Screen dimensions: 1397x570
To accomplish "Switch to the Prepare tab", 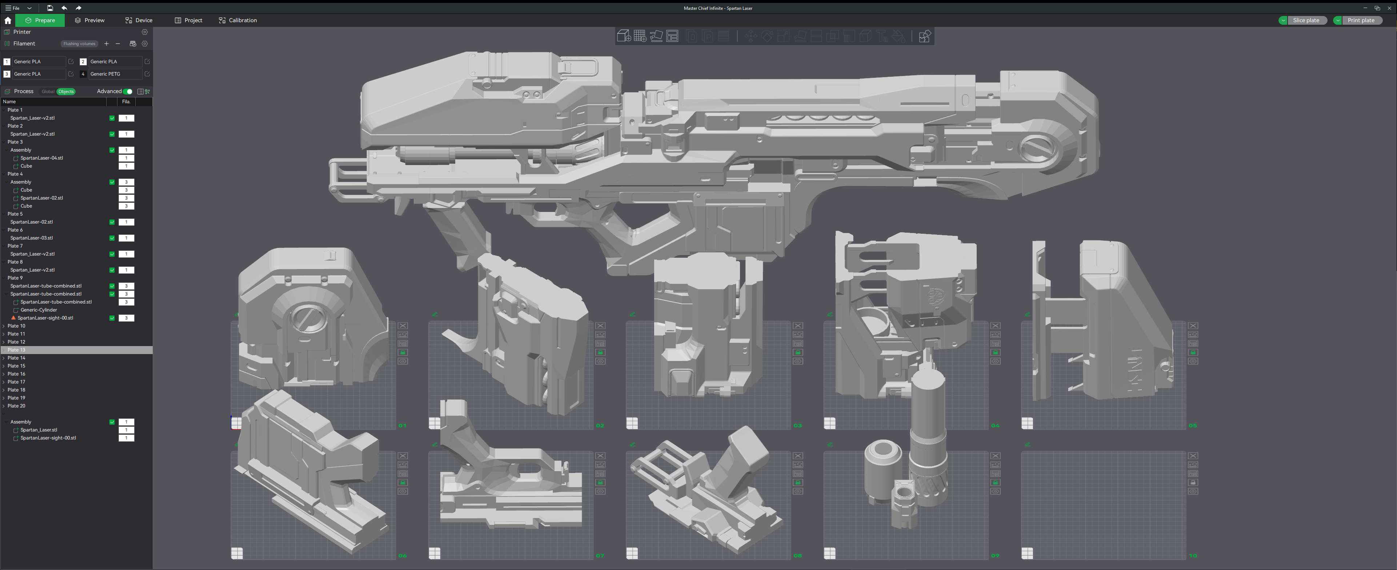I will click(x=40, y=21).
